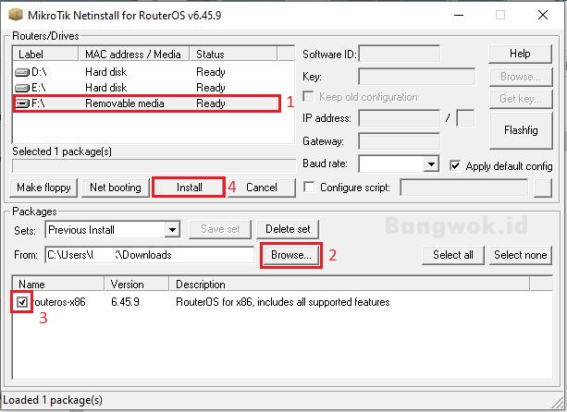Click the Delete set button
The width and height of the screenshot is (567, 412).
click(x=288, y=229)
